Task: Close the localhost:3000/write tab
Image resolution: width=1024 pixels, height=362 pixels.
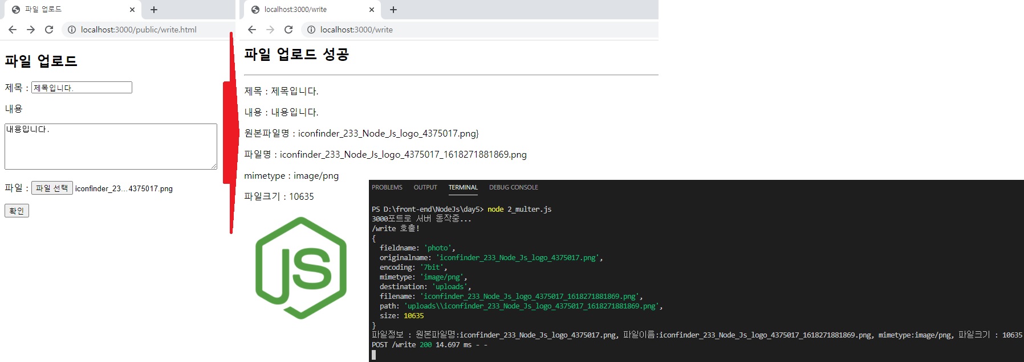Action: [x=372, y=10]
